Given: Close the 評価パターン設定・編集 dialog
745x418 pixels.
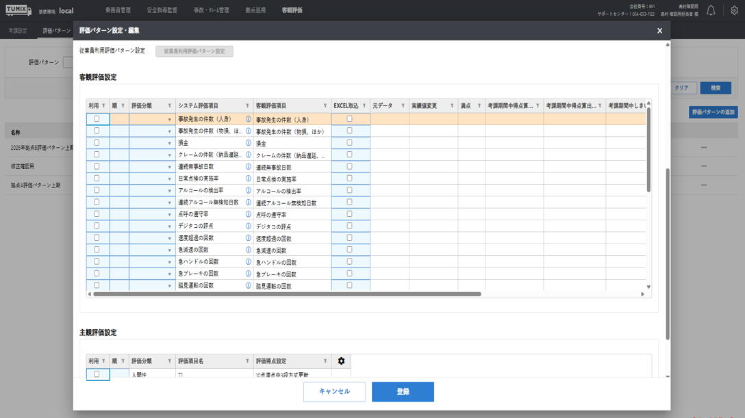Looking at the screenshot, I should [659, 30].
